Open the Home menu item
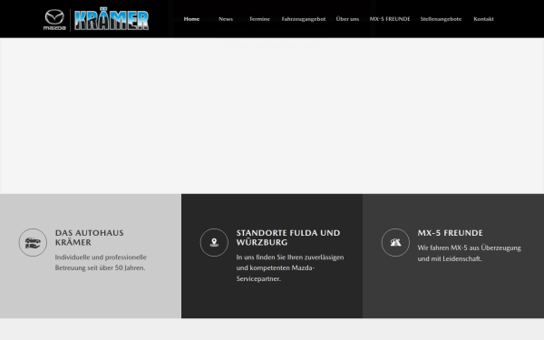This screenshot has width=544, height=340. pos(191,19)
